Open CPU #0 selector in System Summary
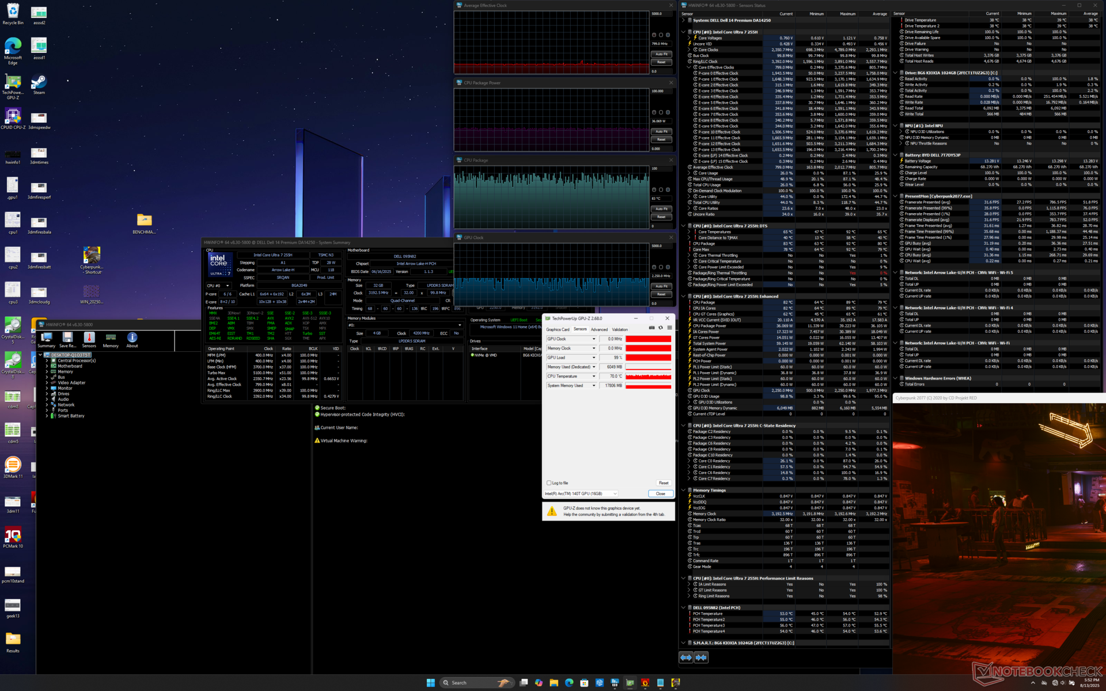 tap(218, 286)
